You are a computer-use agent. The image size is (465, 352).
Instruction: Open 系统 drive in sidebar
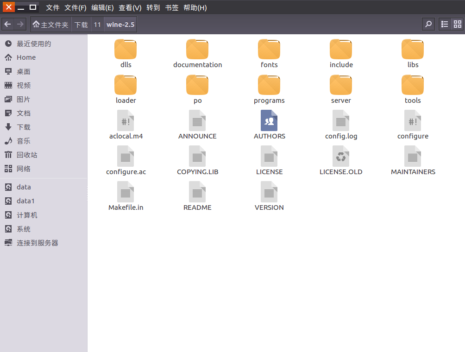click(44, 229)
